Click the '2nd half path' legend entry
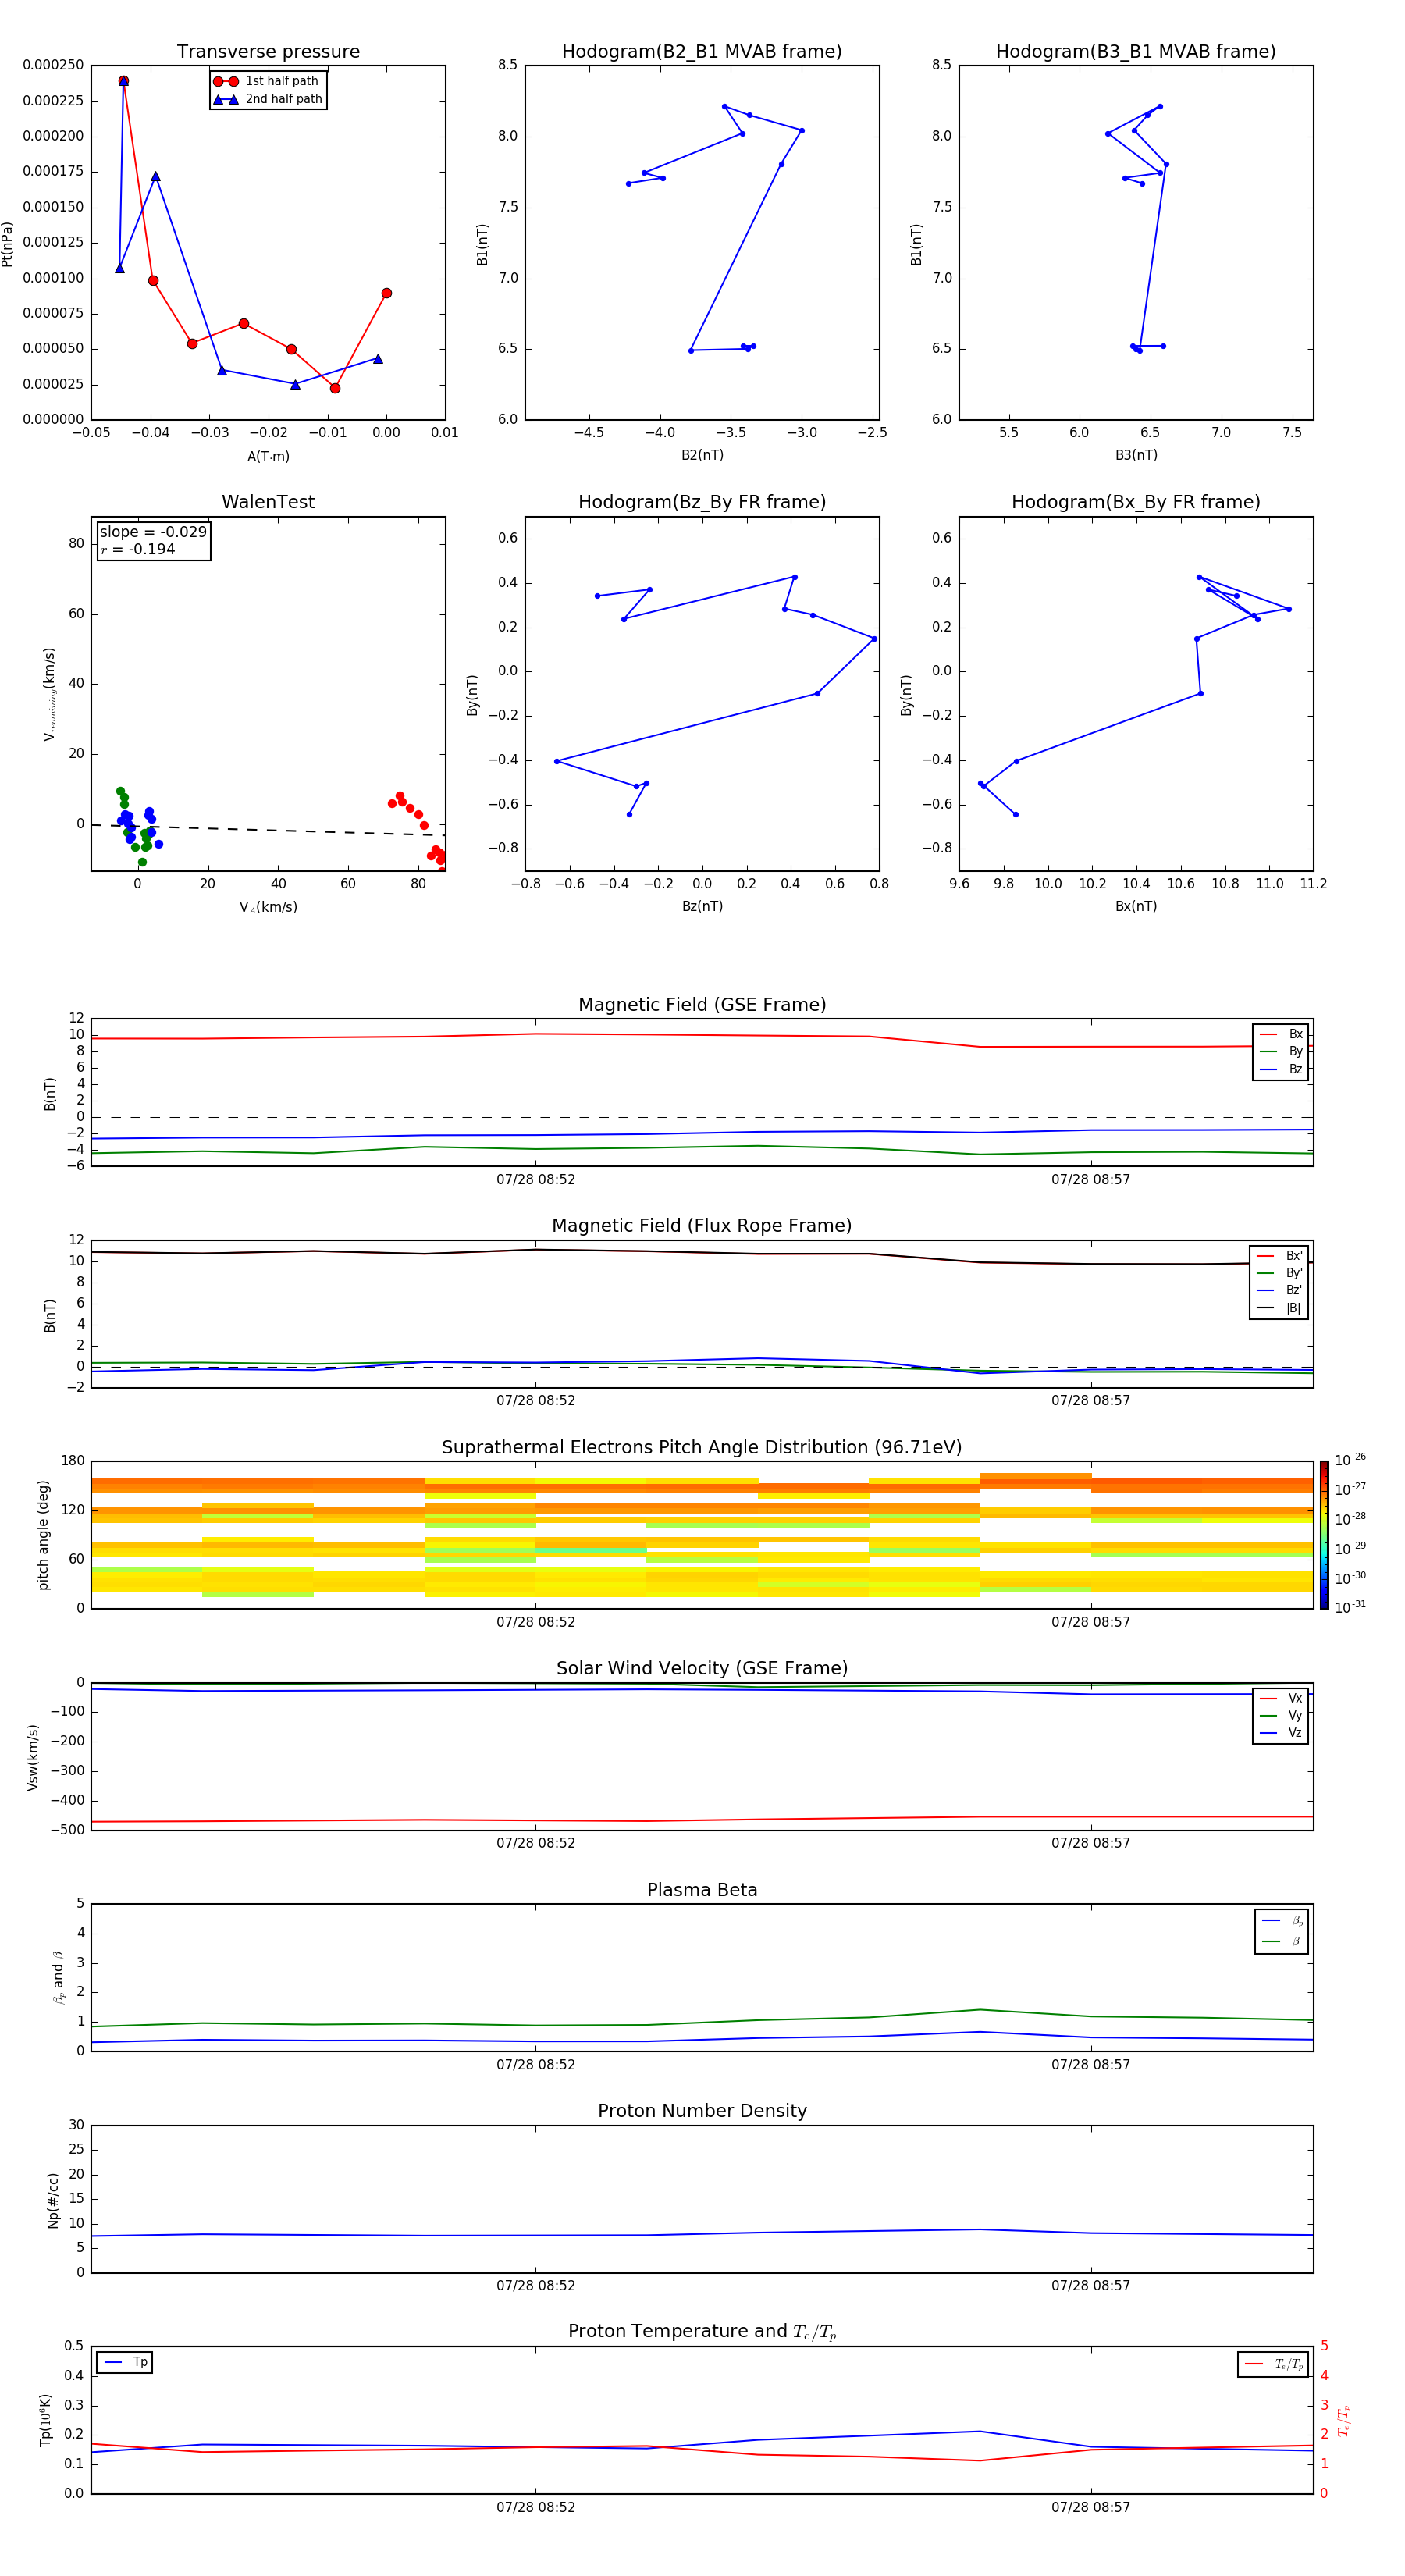1405x2576 pixels. click(267, 99)
